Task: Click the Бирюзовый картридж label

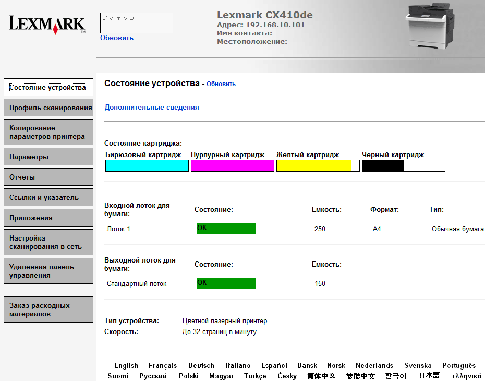Action: 143,155
